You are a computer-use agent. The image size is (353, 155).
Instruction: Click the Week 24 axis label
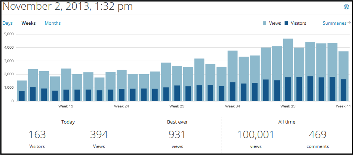pos(122,106)
